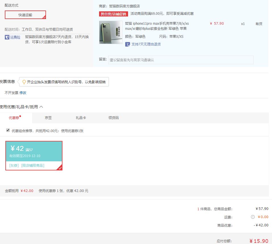Switch to the 领货码 tab
272x244 pixels.
(x=114, y=118)
